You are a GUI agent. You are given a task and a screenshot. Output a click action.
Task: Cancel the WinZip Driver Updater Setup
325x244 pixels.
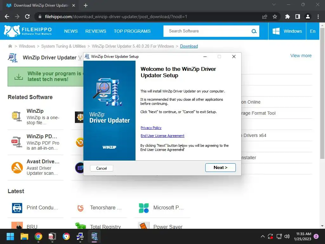[101, 168]
